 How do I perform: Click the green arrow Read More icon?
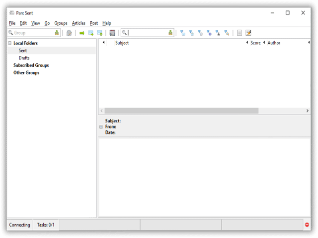click(82, 33)
